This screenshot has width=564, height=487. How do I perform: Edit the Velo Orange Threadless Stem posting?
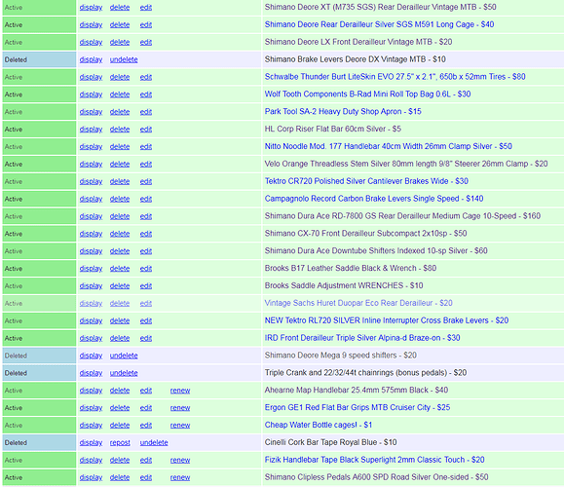pyautogui.click(x=146, y=164)
